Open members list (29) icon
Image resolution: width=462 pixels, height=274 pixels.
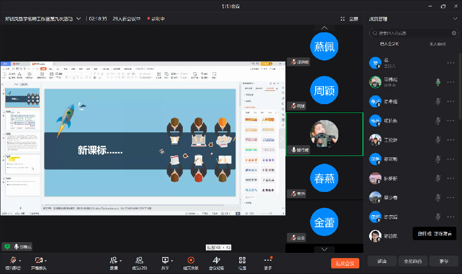click(x=139, y=260)
